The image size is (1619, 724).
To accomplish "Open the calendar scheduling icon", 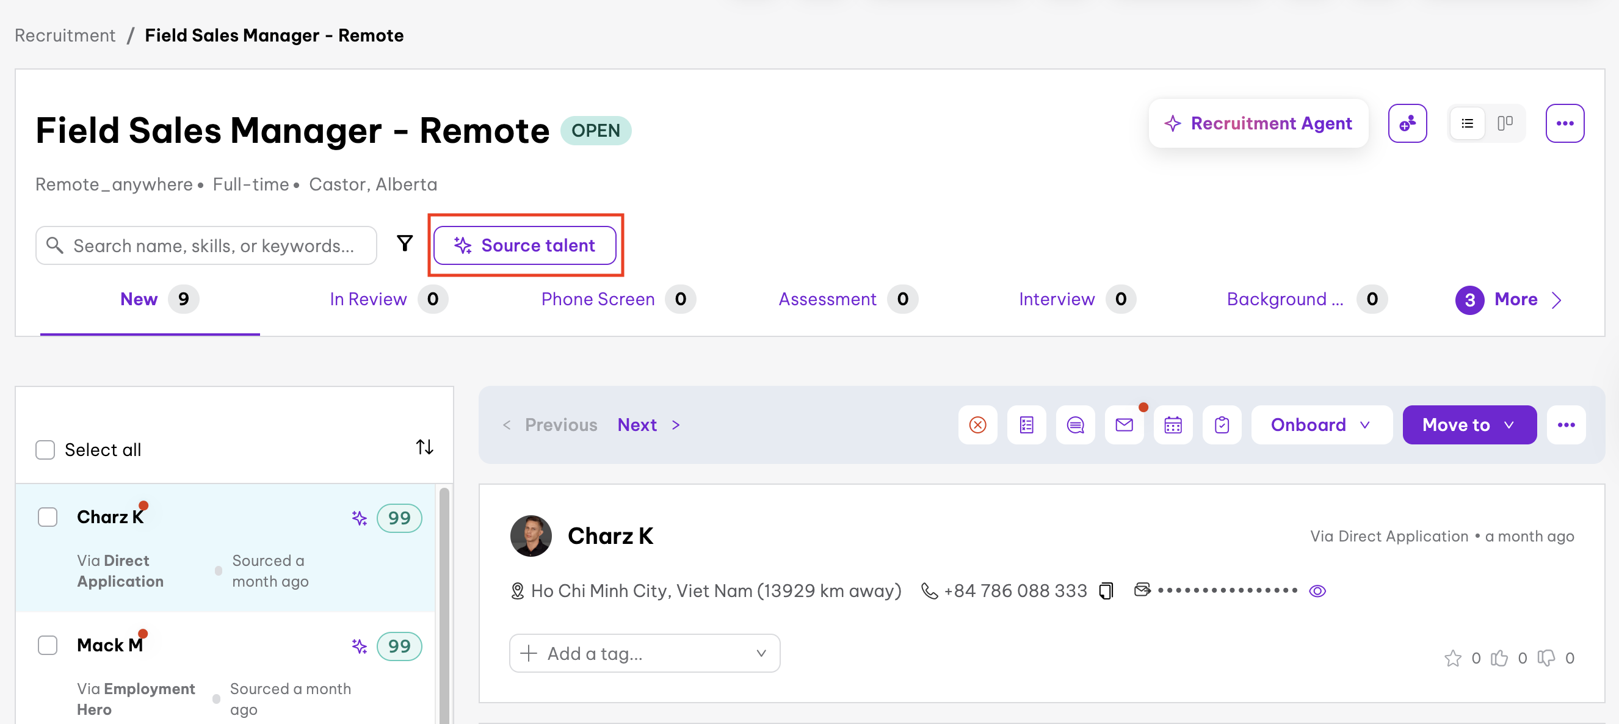I will click(x=1173, y=425).
